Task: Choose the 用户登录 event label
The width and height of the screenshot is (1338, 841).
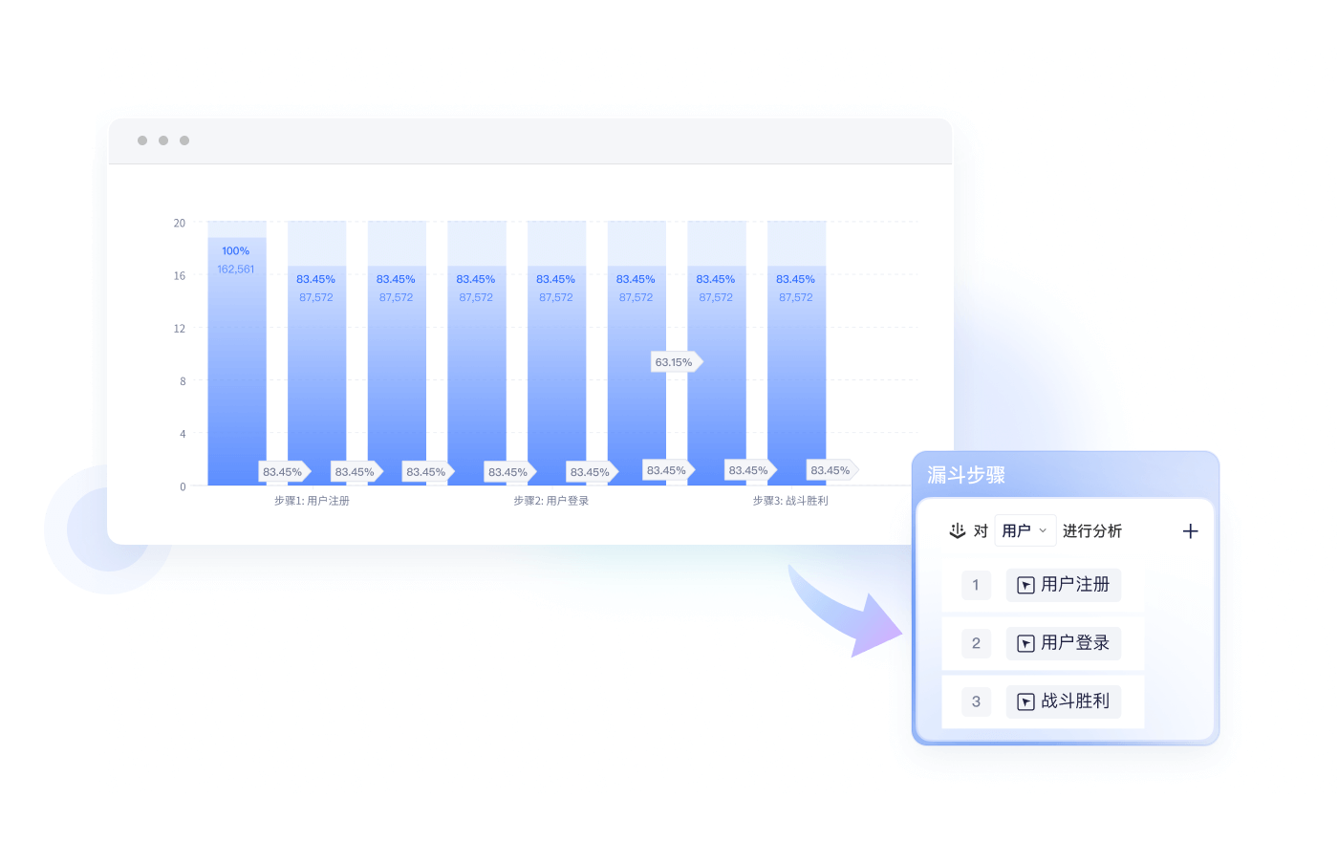Action: [x=1075, y=643]
